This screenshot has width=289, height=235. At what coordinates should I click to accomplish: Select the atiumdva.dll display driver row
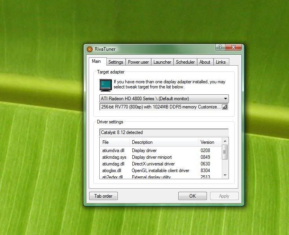coord(113,151)
